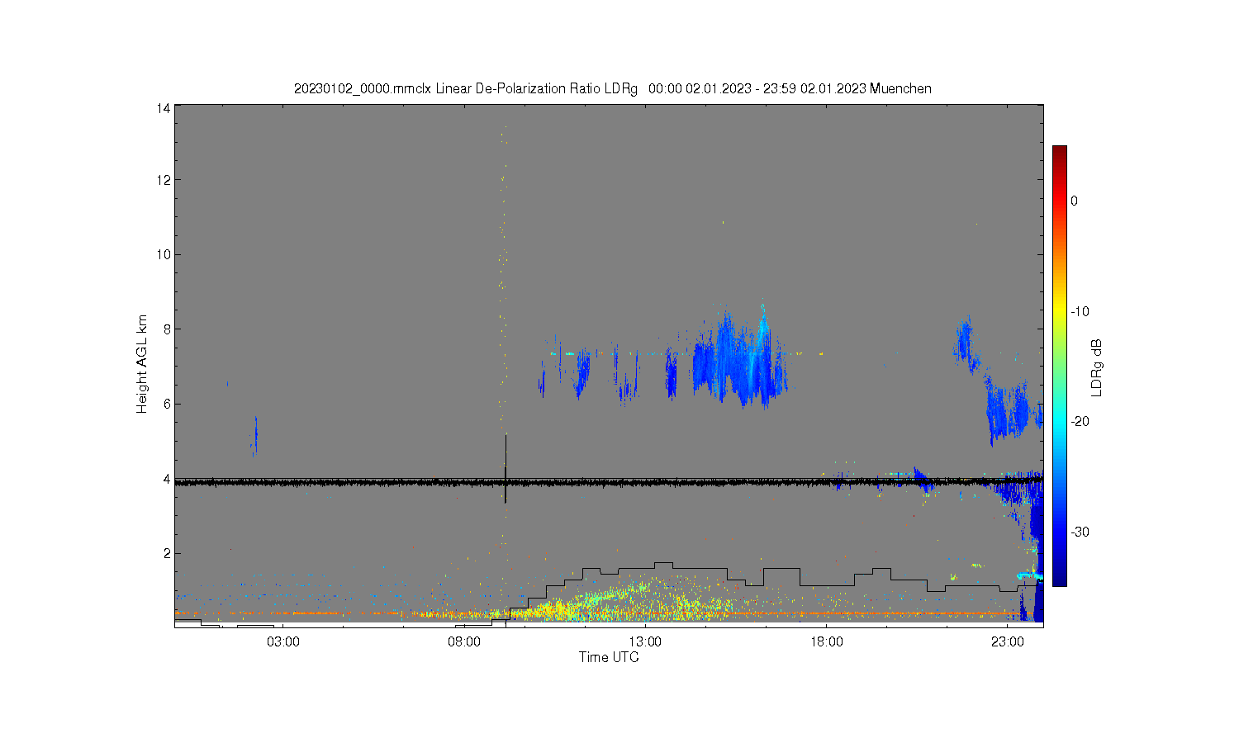Screen dimensions: 1239x743
Task: Click the 0 dB colorbar tick label
Action: [x=1074, y=201]
